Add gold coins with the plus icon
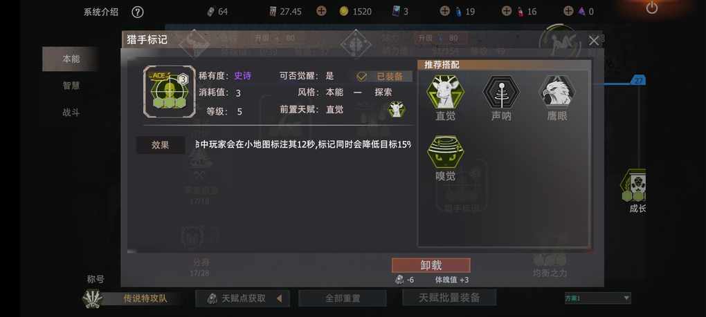706x317 pixels. click(x=321, y=11)
